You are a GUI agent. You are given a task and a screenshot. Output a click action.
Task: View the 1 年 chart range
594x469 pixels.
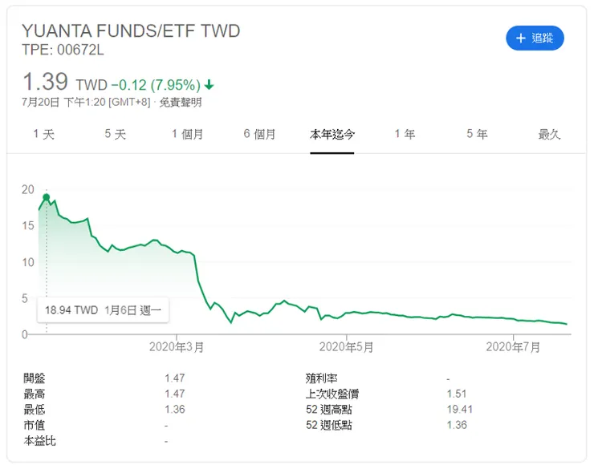coord(405,134)
